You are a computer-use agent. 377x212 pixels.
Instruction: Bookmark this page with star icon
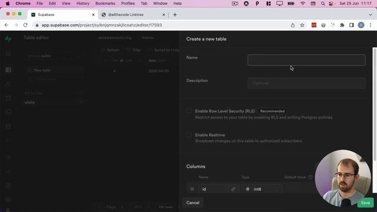click(302, 25)
